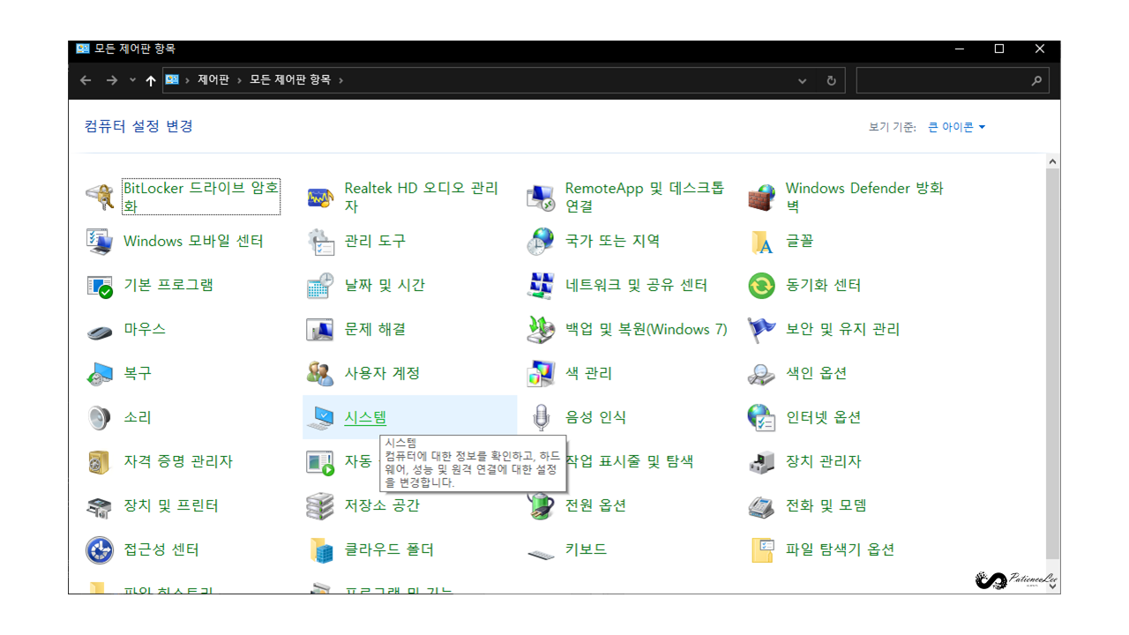Click the RemoteApp 및 데스크톱 연결 icon

coord(541,198)
